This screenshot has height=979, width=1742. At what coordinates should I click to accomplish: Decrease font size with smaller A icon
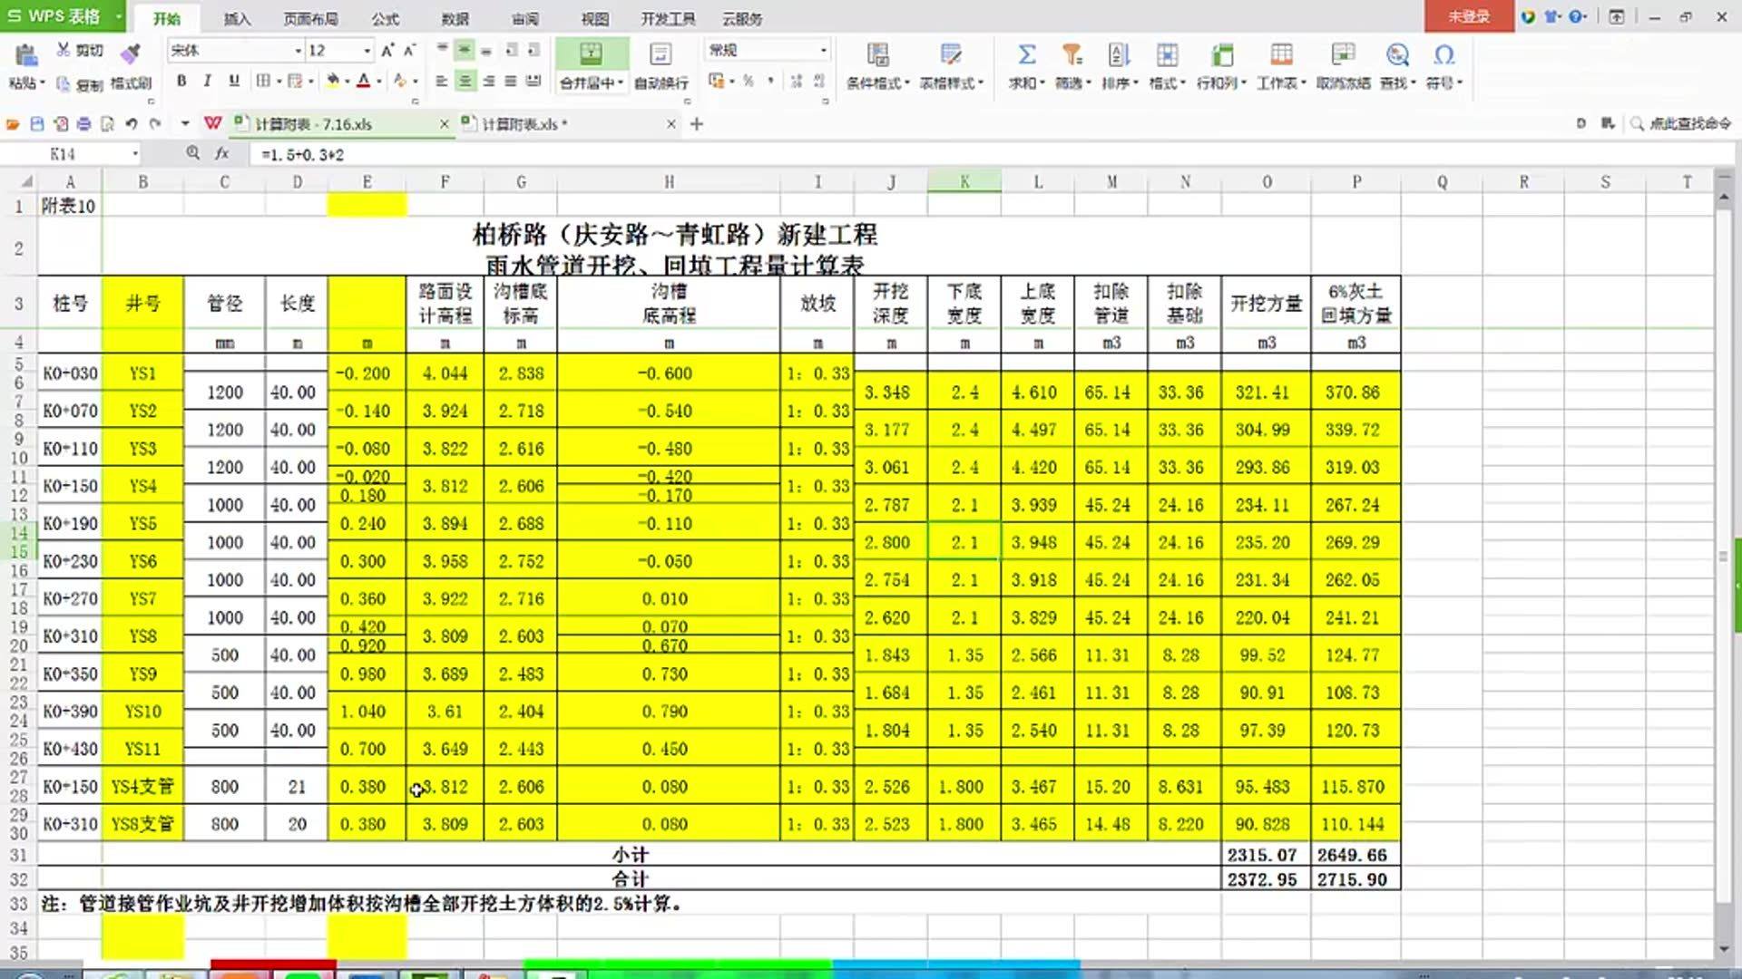click(409, 51)
